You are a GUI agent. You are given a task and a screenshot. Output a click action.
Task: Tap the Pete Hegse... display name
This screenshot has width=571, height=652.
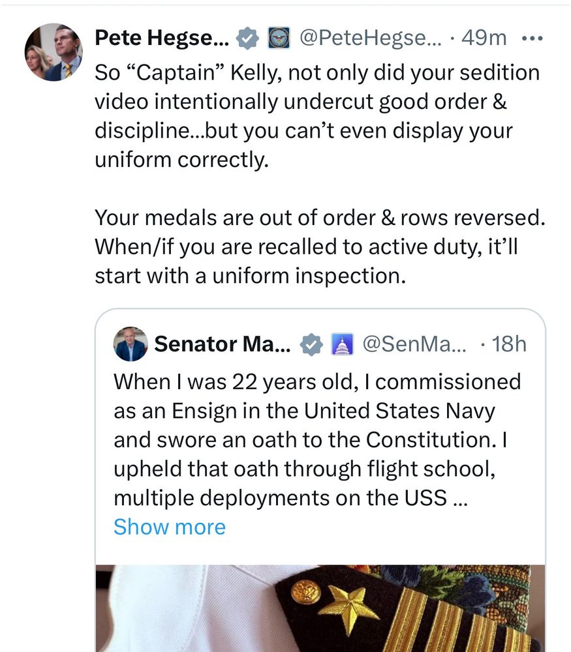pyautogui.click(x=161, y=38)
